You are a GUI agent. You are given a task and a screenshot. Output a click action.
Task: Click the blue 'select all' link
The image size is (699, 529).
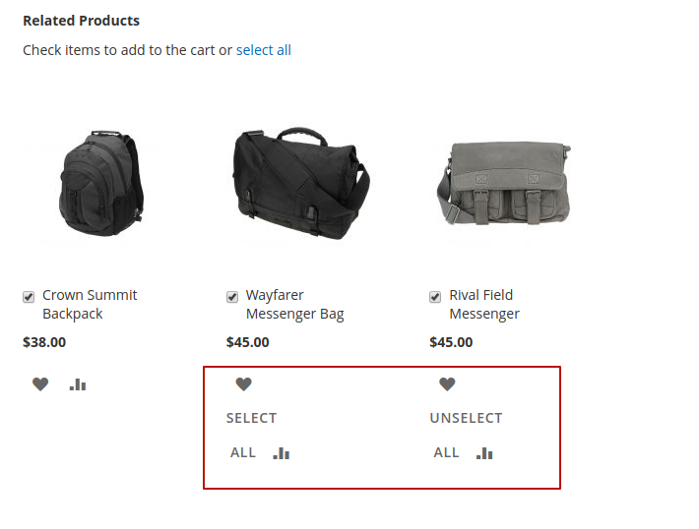click(264, 50)
